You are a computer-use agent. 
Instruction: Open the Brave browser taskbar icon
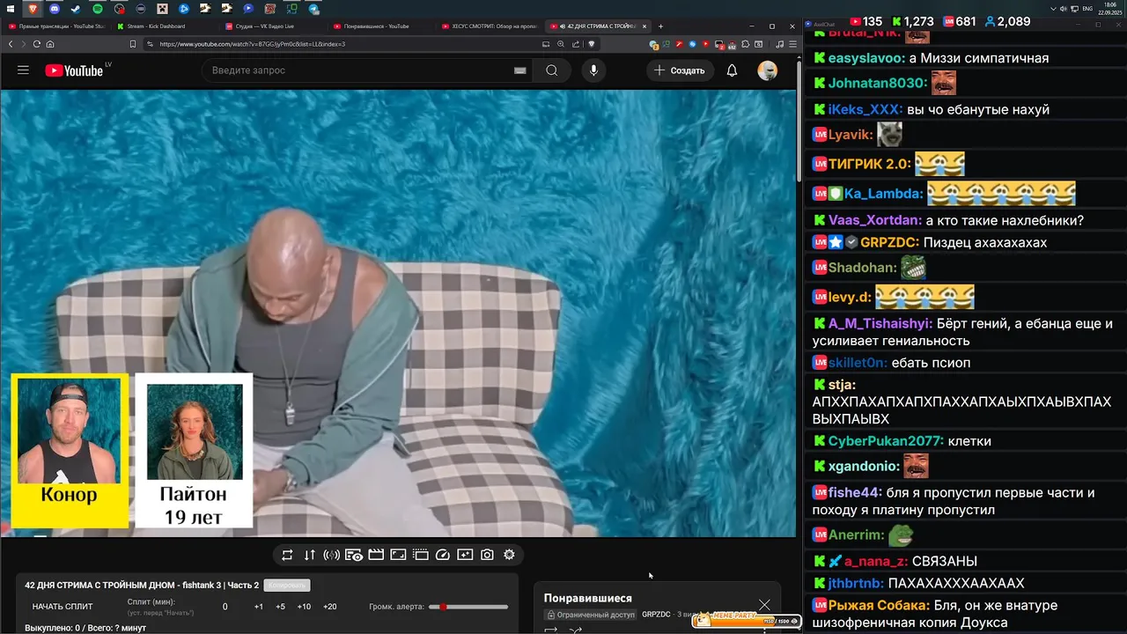pos(33,8)
